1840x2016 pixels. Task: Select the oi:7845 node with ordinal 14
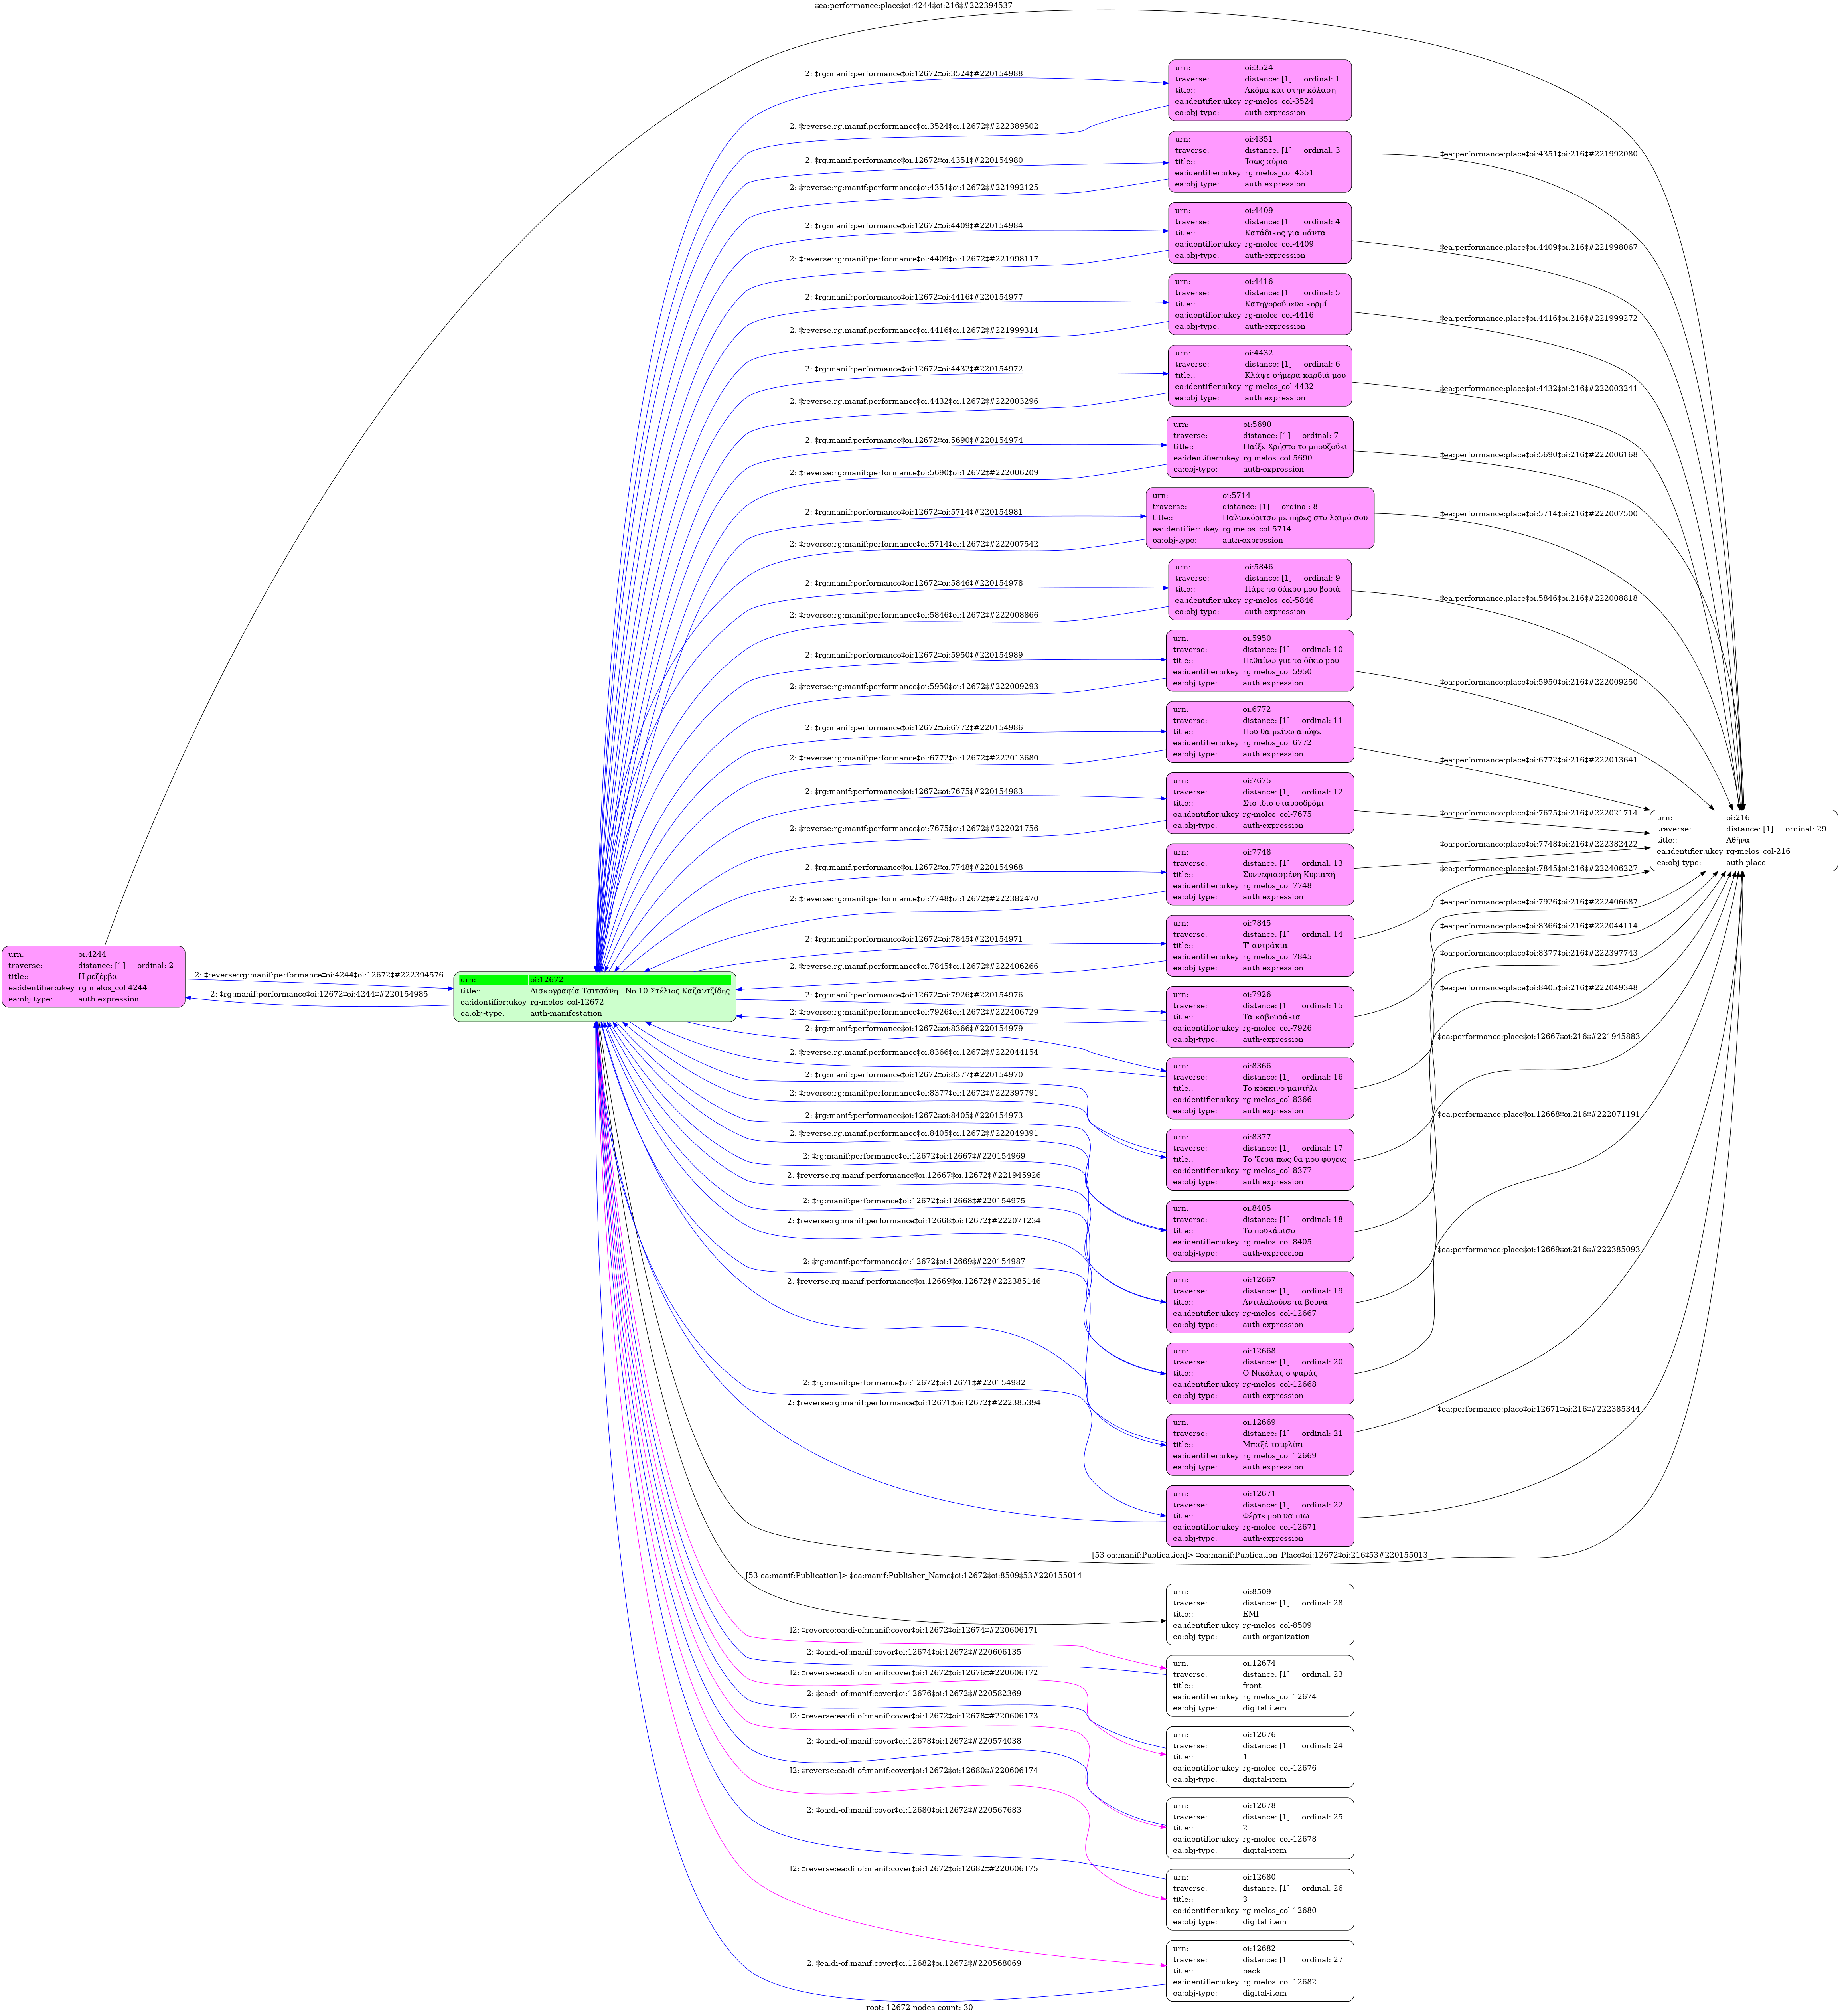[1259, 945]
